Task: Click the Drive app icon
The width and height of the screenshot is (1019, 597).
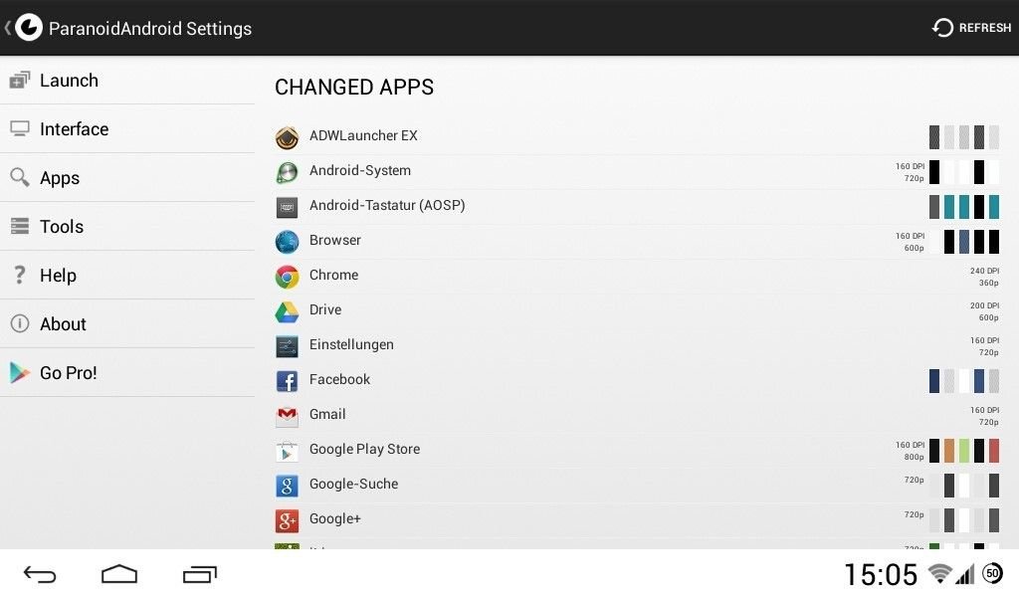Action: click(287, 311)
